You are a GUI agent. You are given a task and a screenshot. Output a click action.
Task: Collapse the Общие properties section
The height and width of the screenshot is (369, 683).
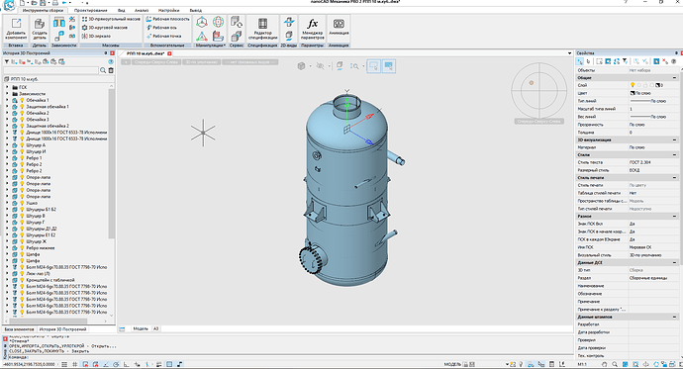pos(674,78)
